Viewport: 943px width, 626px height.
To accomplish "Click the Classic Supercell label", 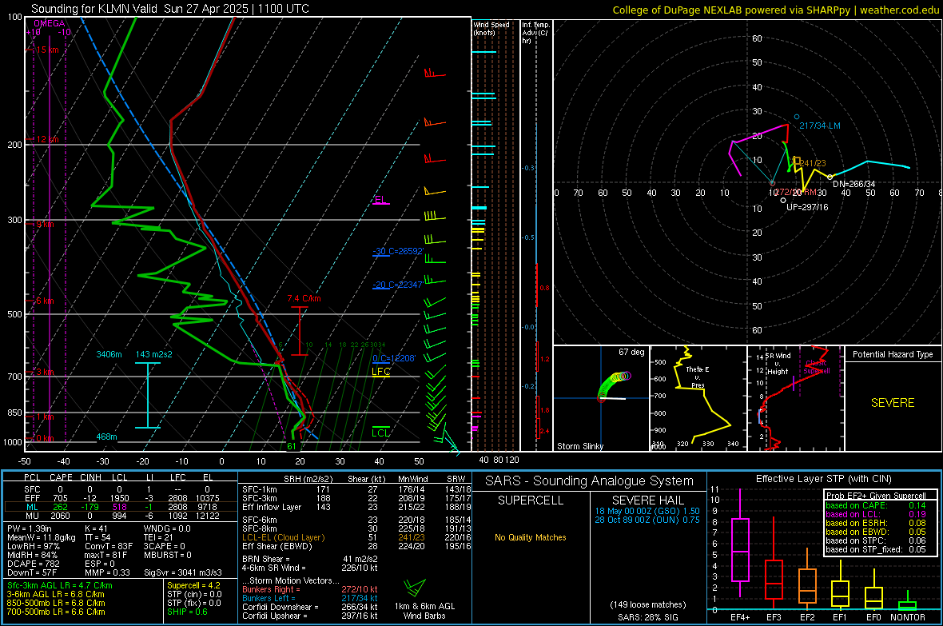I will 817,367.
